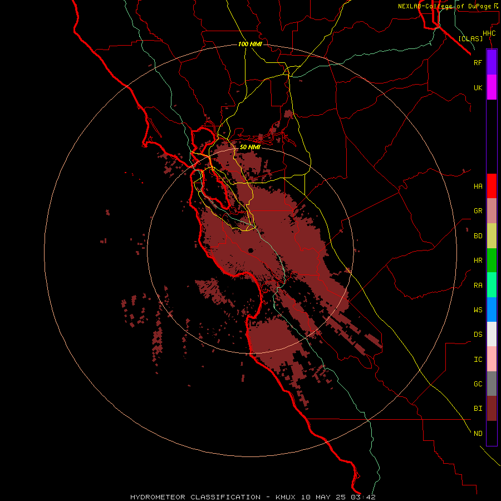This screenshot has width=501, height=501.
Task: Select the IC light pink legend swatch
Action: coord(492,359)
